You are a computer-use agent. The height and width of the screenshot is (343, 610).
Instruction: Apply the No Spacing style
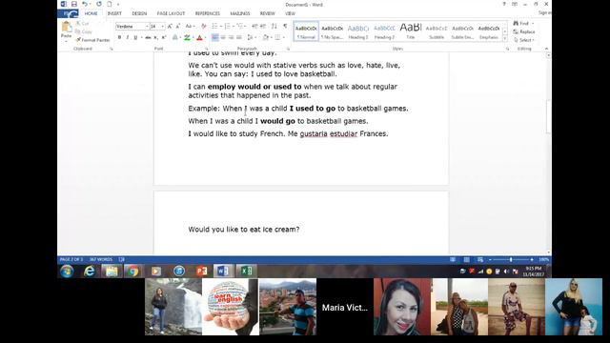coord(333,31)
